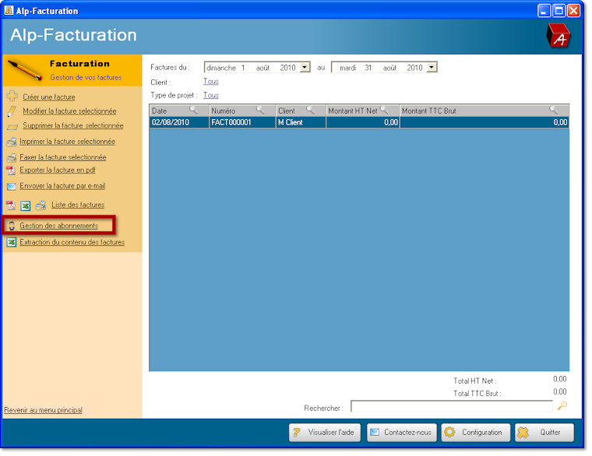Image resolution: width=592 pixels, height=456 pixels.
Task: Click the eraser icon beside Supprimer la facture
Action: click(11, 126)
